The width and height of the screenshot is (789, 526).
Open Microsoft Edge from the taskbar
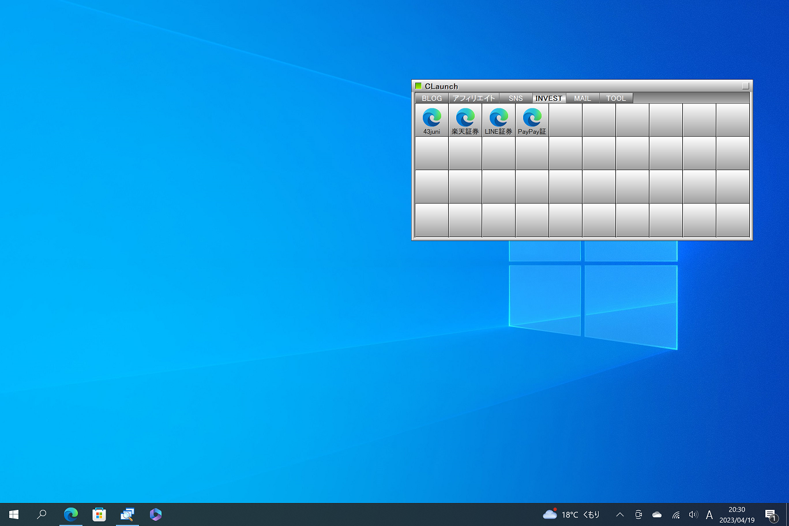coord(71,514)
